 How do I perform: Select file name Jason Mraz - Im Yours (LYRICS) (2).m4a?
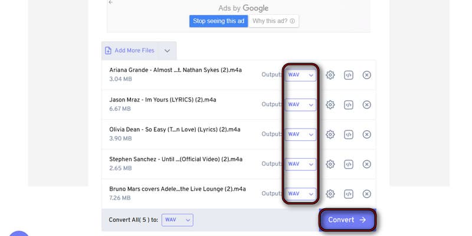pyautogui.click(x=163, y=100)
